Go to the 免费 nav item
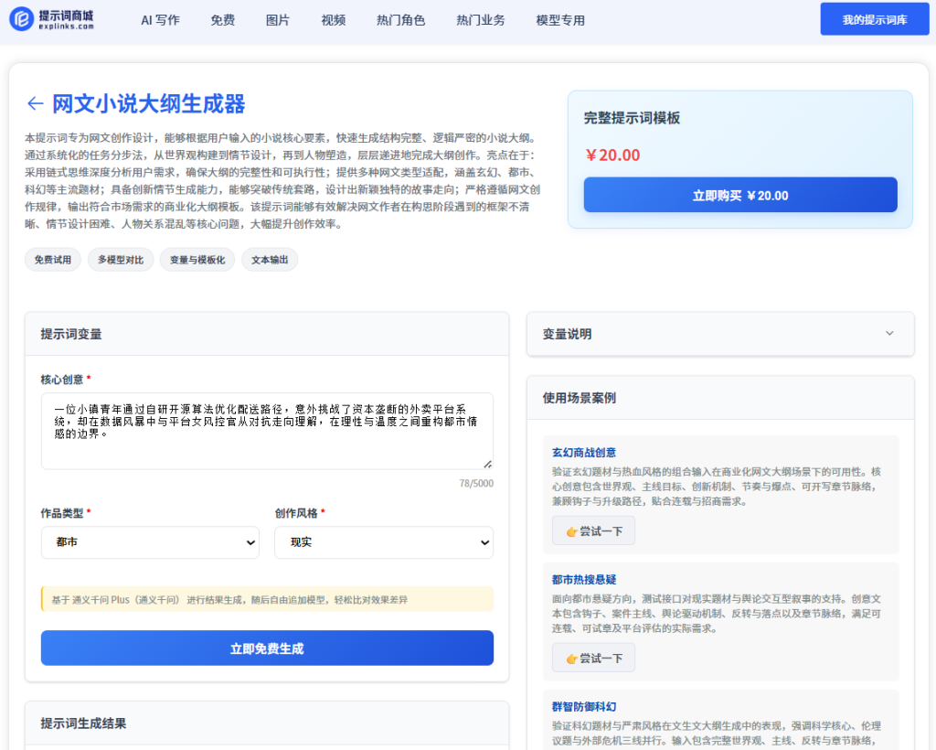This screenshot has height=750, width=936. click(x=222, y=20)
